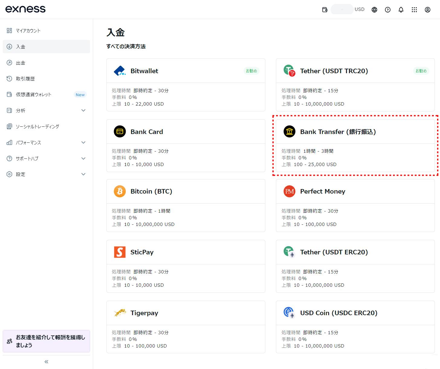
Task: Open 出金 in the sidebar
Action: coord(46,63)
